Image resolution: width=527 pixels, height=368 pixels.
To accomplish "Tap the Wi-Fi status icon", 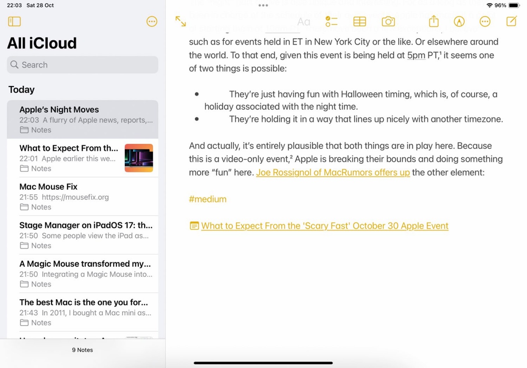I will (x=490, y=5).
